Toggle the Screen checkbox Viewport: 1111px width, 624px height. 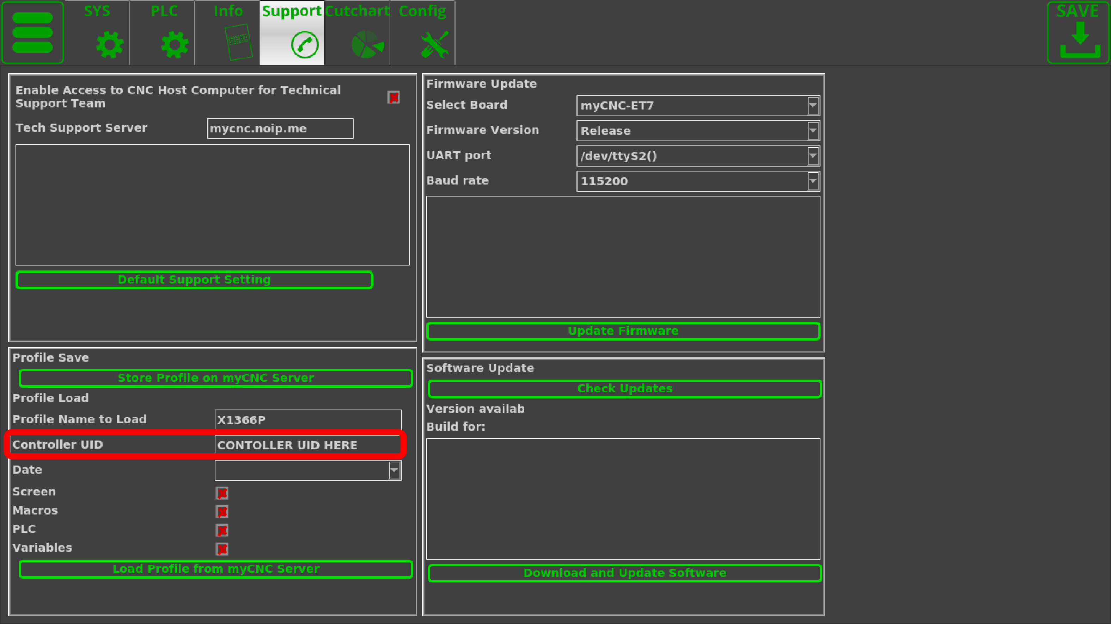point(222,493)
